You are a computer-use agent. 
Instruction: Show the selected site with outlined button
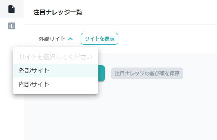tap(100, 39)
